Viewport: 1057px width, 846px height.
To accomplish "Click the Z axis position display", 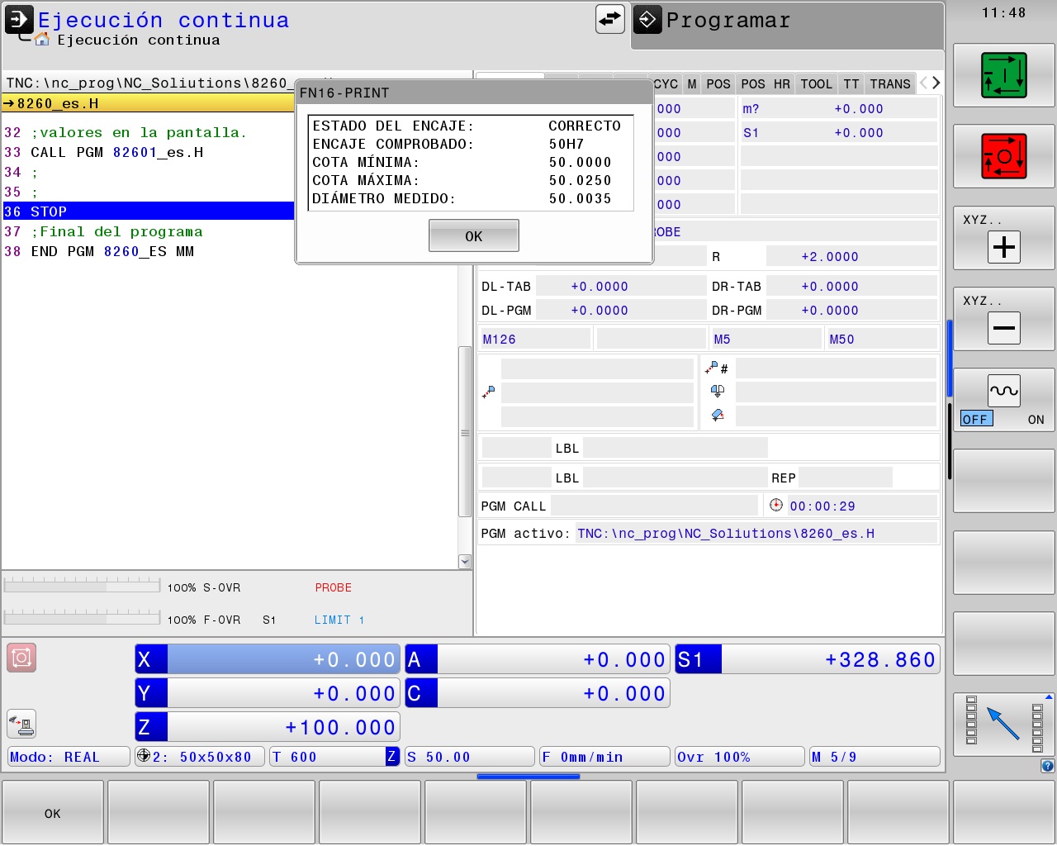I will pos(268,727).
